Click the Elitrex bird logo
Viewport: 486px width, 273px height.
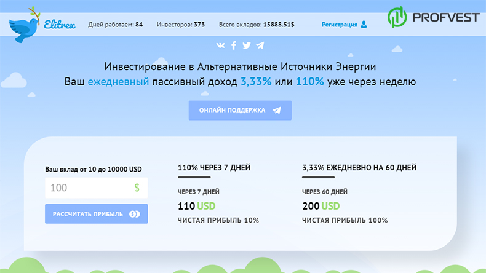[25, 25]
